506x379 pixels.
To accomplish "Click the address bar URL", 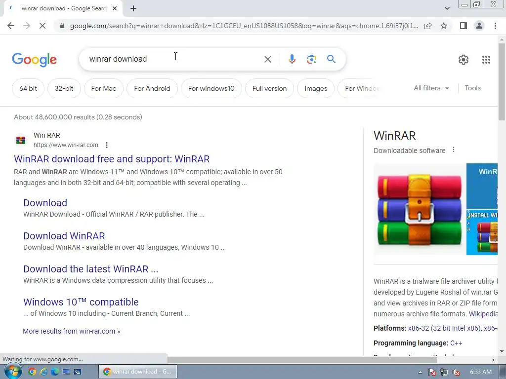I will 244,26.
